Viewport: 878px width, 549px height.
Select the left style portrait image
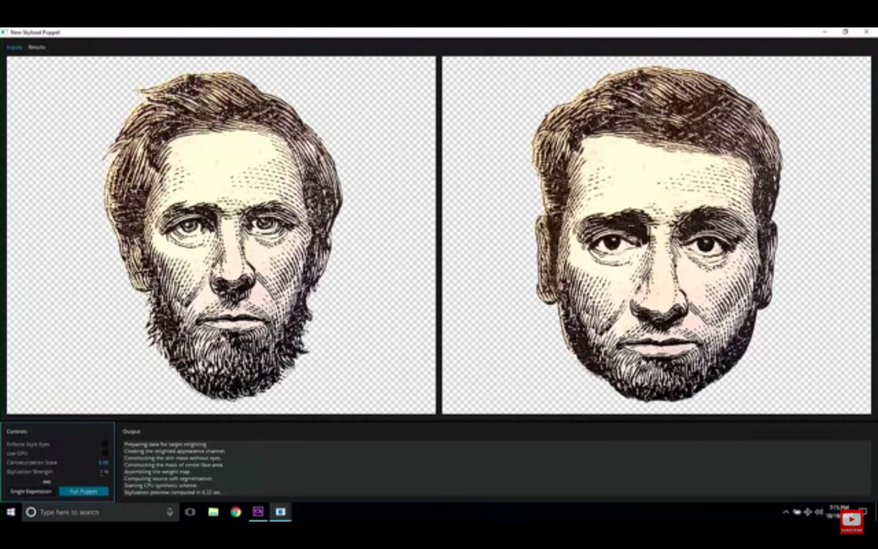pyautogui.click(x=221, y=236)
